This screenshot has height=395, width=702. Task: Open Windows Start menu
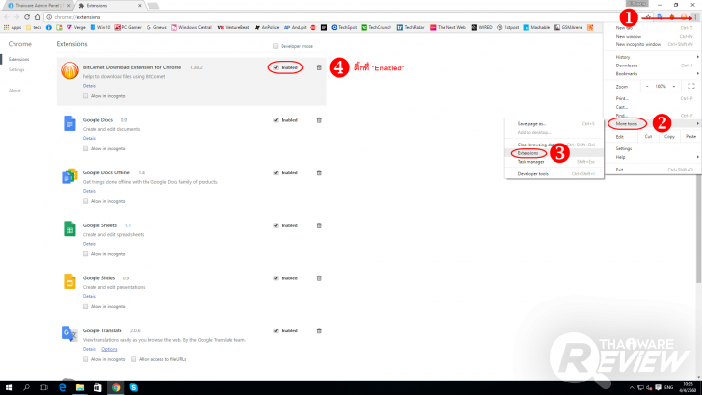[x=9, y=388]
